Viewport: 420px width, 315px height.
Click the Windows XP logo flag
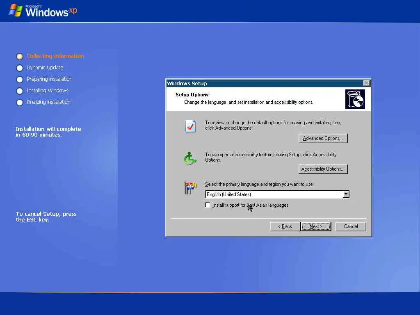pos(16,10)
